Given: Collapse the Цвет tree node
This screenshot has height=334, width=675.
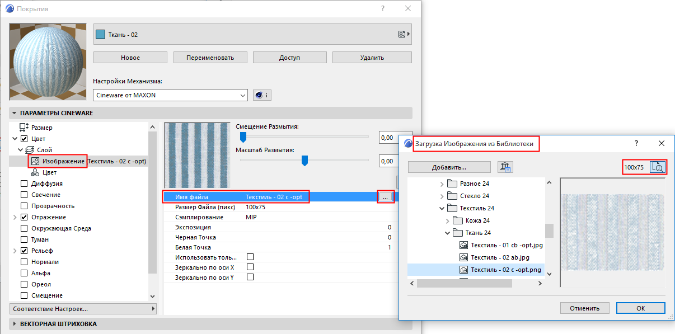Looking at the screenshot, I should pyautogui.click(x=15, y=139).
